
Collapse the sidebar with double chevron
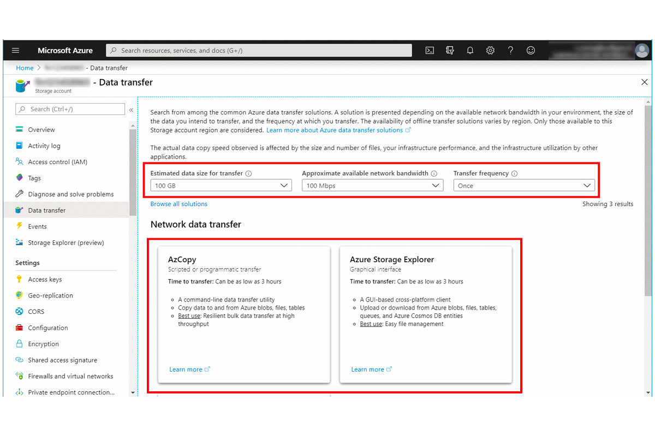point(131,110)
